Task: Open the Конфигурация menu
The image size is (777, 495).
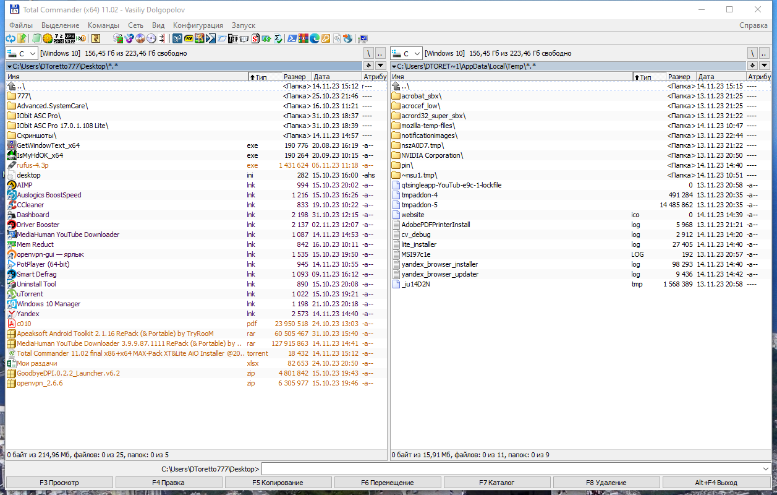Action: click(198, 25)
